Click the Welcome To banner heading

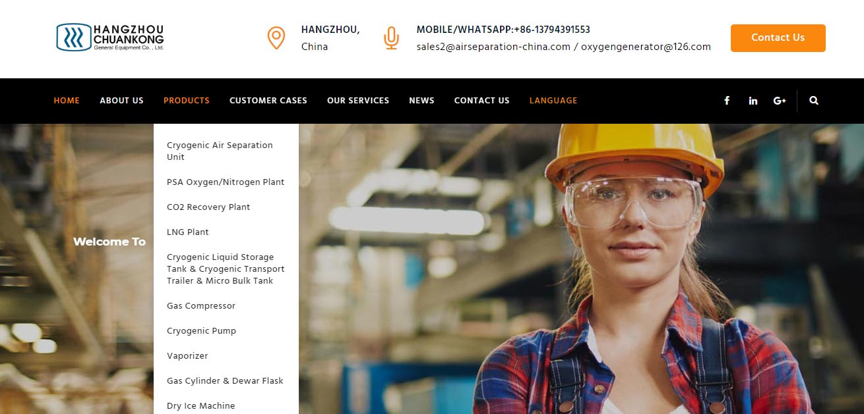109,242
